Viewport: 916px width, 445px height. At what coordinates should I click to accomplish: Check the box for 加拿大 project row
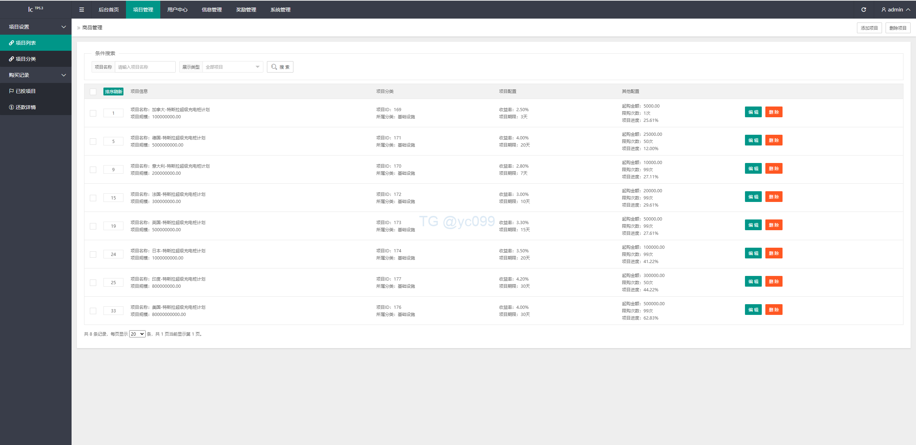coord(93,113)
